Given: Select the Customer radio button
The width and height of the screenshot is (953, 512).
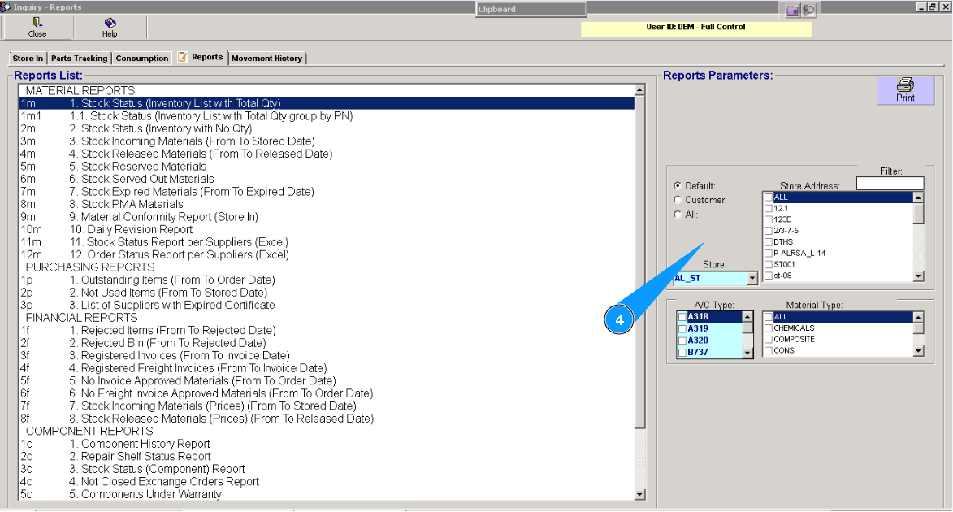Looking at the screenshot, I should (x=678, y=199).
